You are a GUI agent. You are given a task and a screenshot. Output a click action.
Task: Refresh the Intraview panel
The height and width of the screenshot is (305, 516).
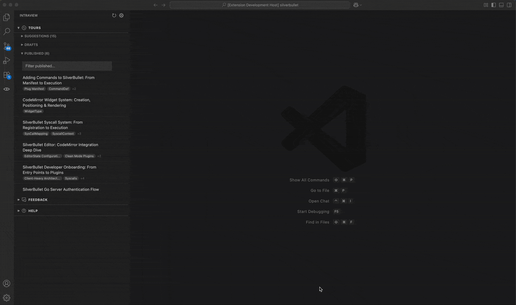[114, 15]
